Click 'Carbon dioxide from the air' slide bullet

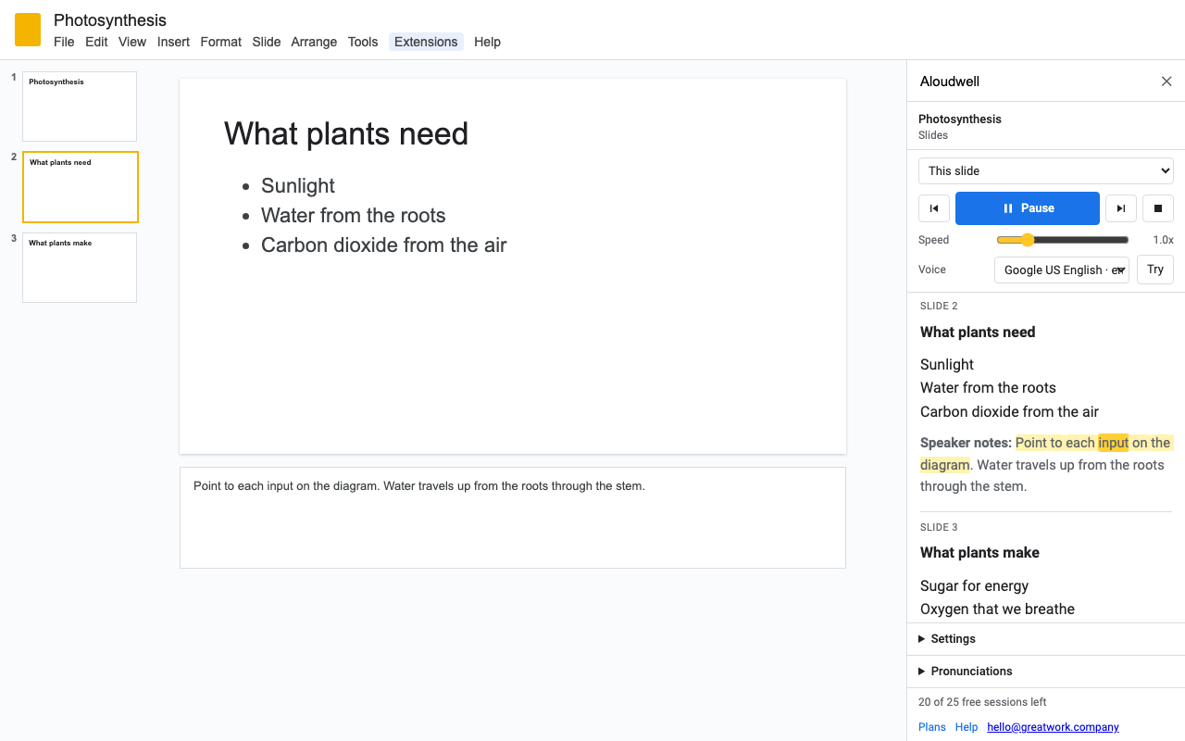coord(384,245)
